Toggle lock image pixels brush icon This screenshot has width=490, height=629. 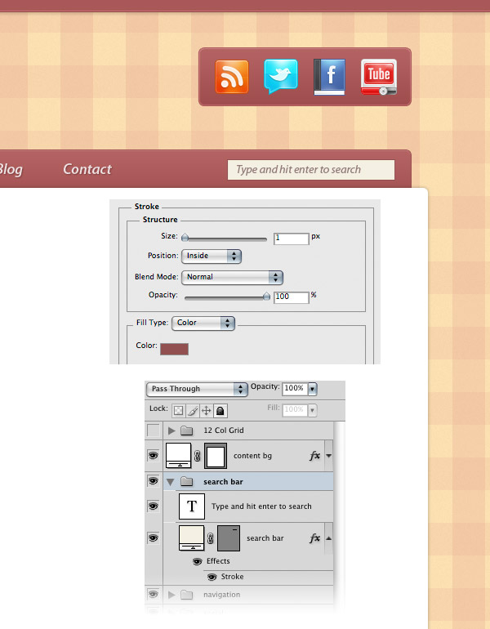pos(193,411)
